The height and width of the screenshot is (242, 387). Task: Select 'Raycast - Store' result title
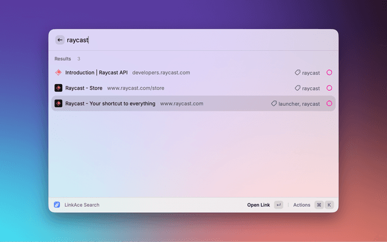click(x=83, y=88)
